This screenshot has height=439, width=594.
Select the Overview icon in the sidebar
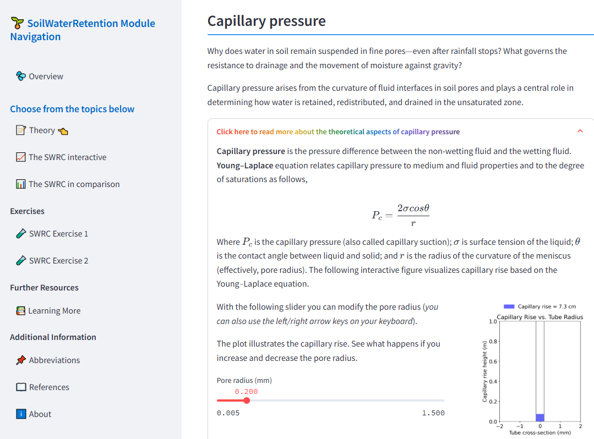click(20, 76)
